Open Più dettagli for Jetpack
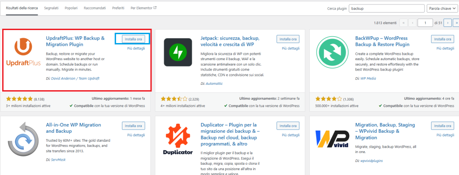 pyautogui.click(x=290, y=48)
